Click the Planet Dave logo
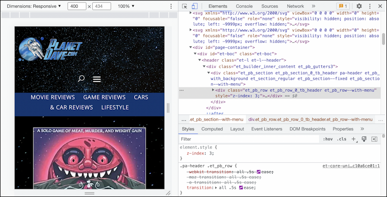 tap(50, 49)
